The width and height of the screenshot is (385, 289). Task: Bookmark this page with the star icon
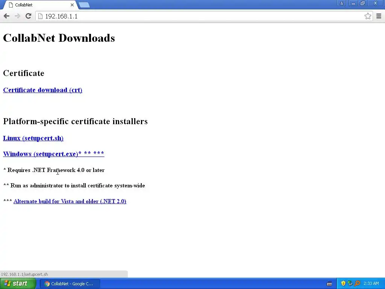(x=368, y=16)
